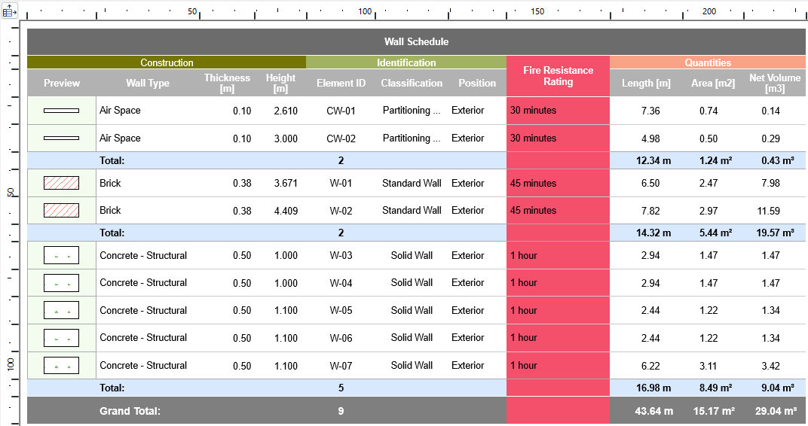Image resolution: width=808 pixels, height=426 pixels.
Task: Click the Fire Resistance Rating column header
Action: [x=558, y=76]
